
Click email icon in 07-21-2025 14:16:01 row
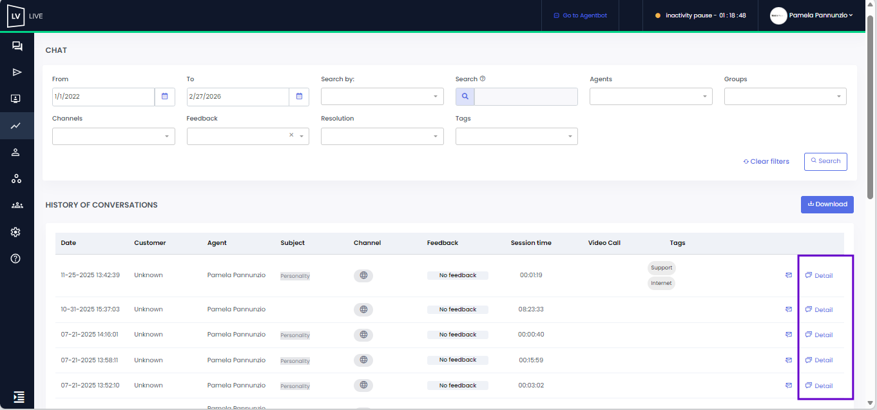(x=789, y=335)
